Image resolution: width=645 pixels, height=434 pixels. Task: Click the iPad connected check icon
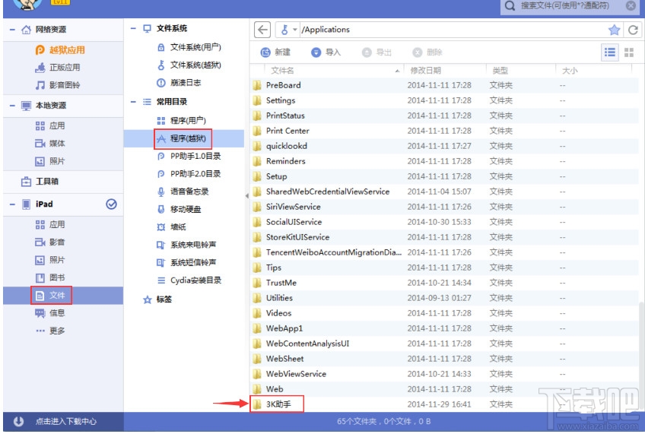pos(111,204)
